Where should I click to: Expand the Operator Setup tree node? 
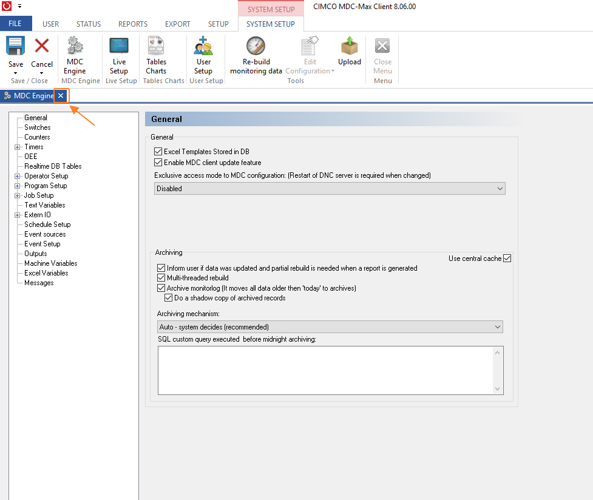point(18,176)
